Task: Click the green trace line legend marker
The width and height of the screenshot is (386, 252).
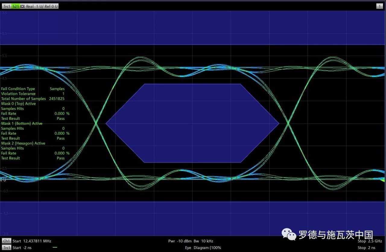Action: [x=55, y=247]
